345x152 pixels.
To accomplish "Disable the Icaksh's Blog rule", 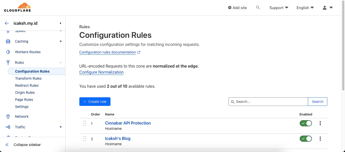I will coord(306,139).
